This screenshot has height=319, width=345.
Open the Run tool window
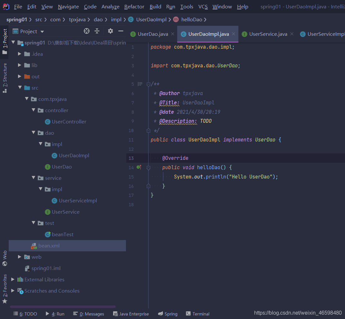(x=55, y=314)
